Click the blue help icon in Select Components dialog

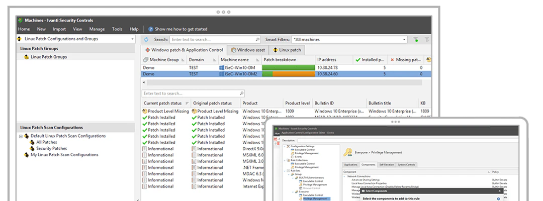(x=498, y=198)
